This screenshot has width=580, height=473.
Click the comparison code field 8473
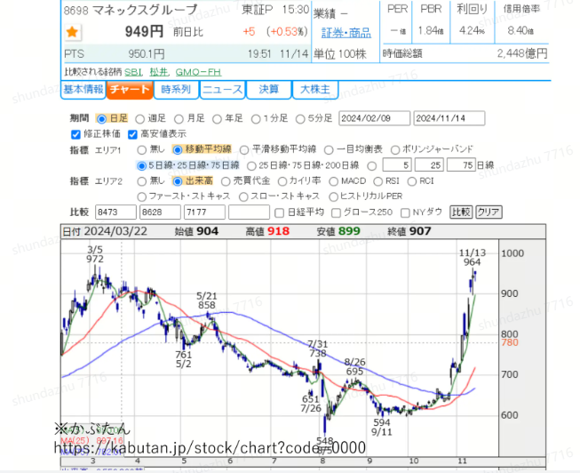(x=115, y=212)
